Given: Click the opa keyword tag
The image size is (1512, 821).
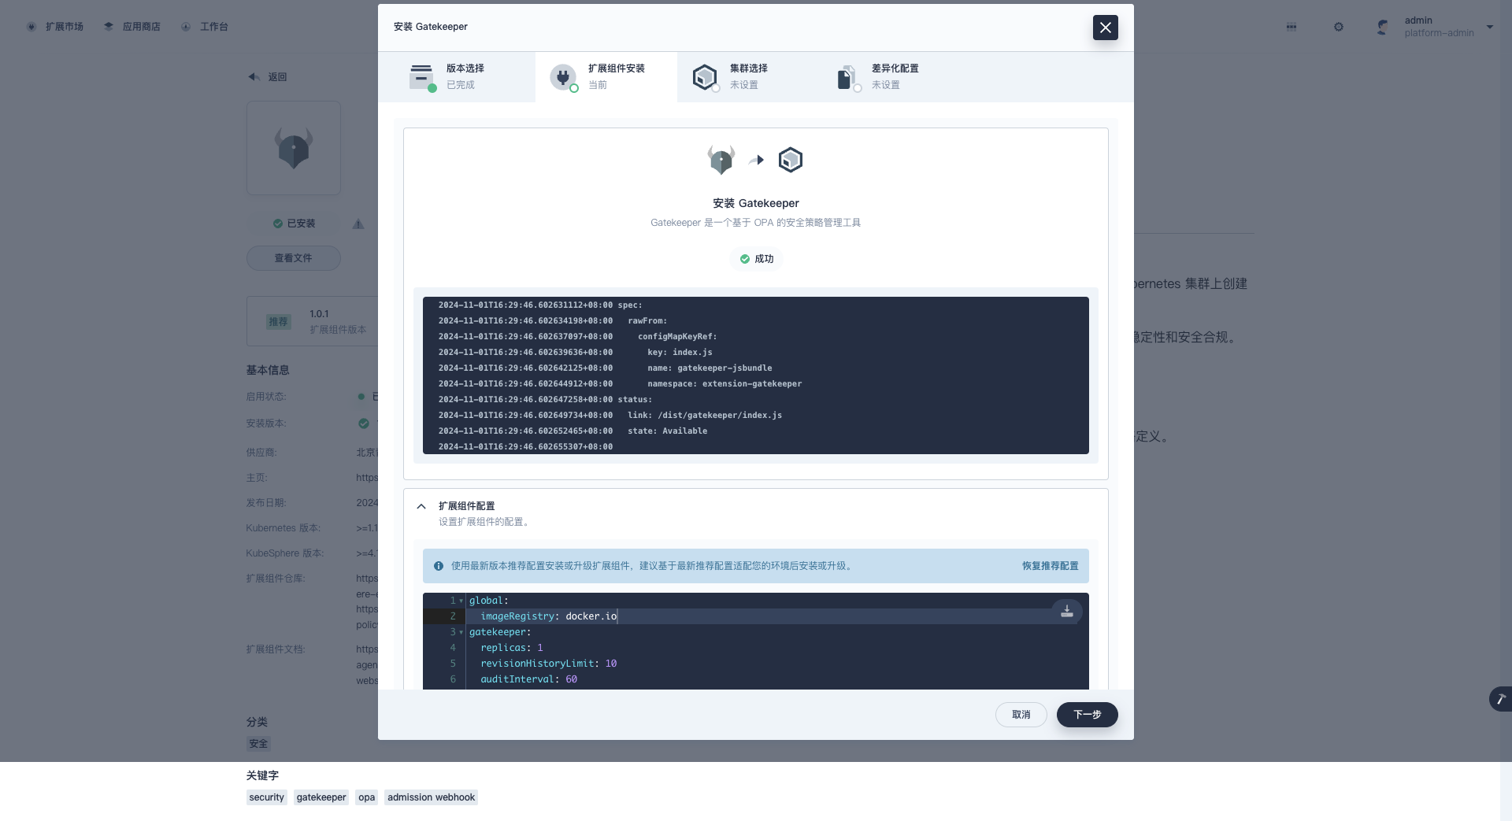Looking at the screenshot, I should (x=366, y=797).
